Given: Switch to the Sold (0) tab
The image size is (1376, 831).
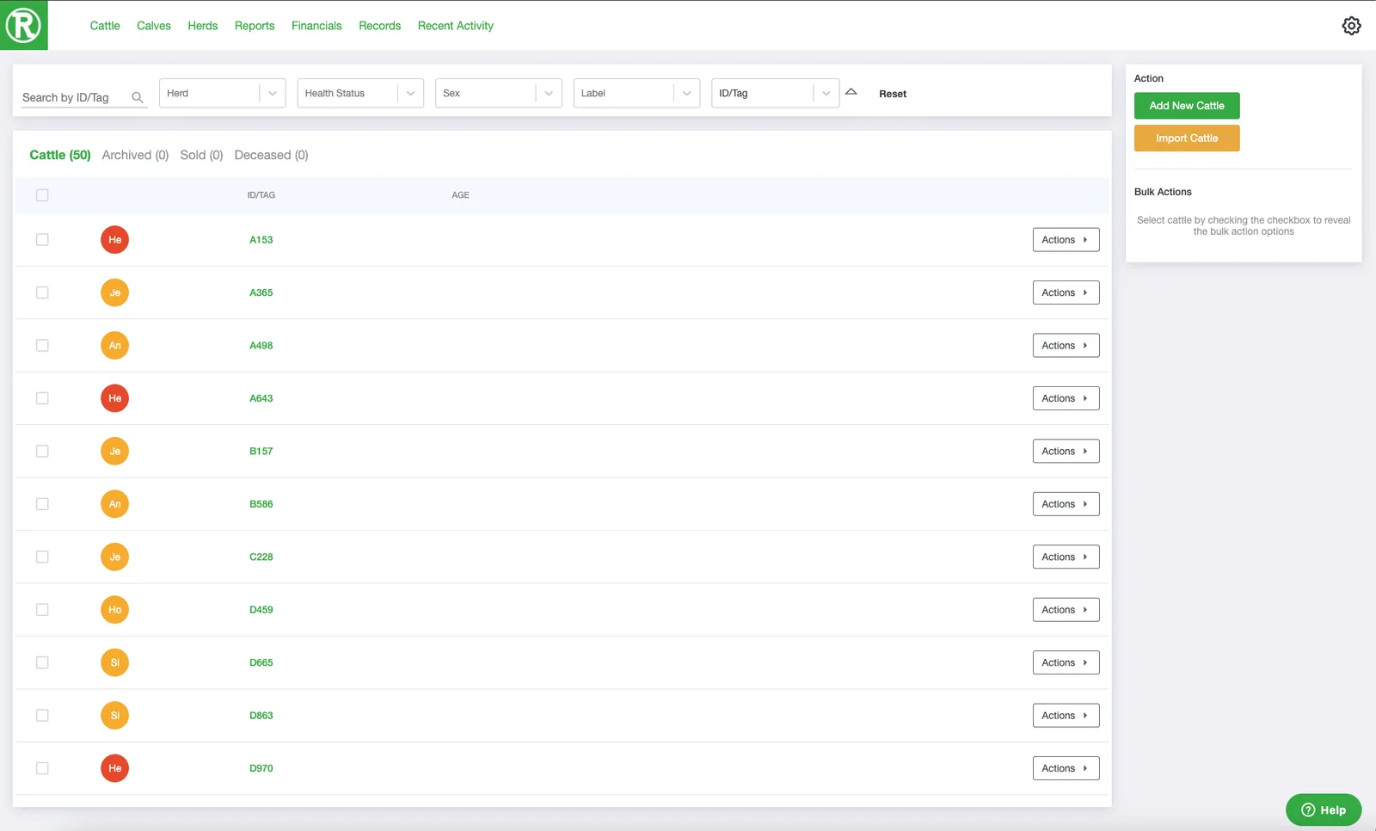Looking at the screenshot, I should click(x=201, y=155).
